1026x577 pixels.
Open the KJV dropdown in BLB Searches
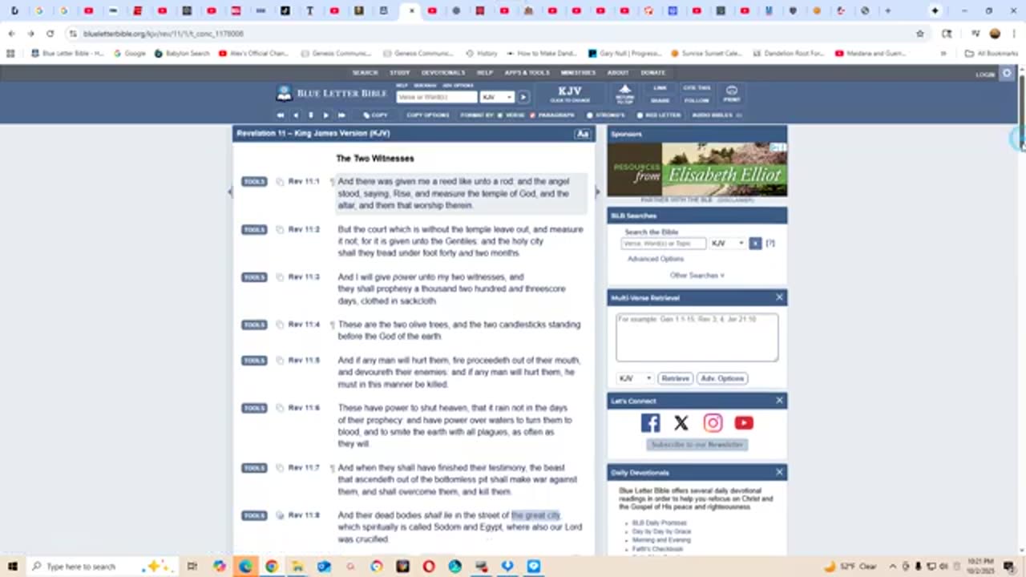(x=728, y=243)
